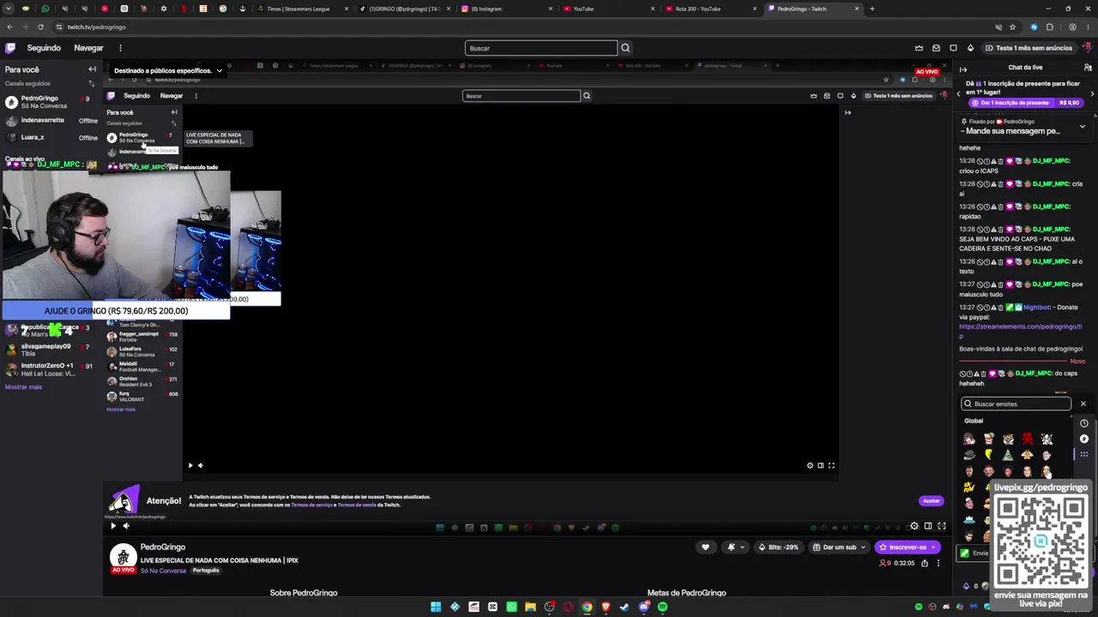Show next gift promotion in chat
Screen dimensions: 1098x617
1092,93
